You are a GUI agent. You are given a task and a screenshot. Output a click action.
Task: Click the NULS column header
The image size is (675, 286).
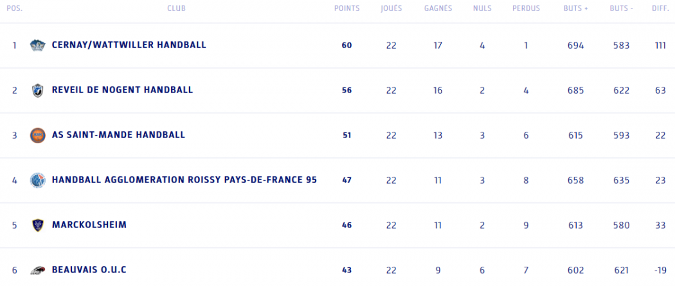pyautogui.click(x=482, y=9)
